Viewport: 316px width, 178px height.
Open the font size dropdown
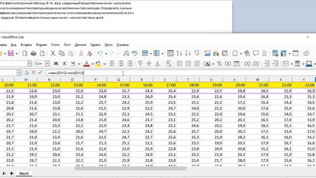(47, 64)
